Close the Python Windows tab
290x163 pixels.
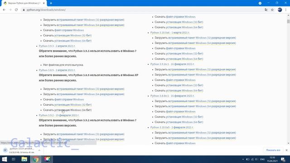click(44, 3)
